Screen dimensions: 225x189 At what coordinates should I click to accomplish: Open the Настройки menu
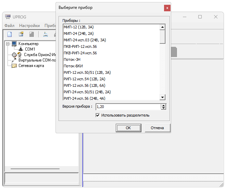pyautogui.click(x=29, y=26)
